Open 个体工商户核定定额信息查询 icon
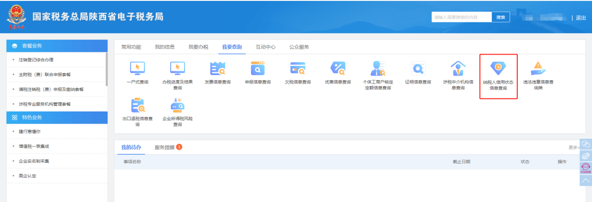Screen dimensions: 592x202 click(378, 69)
